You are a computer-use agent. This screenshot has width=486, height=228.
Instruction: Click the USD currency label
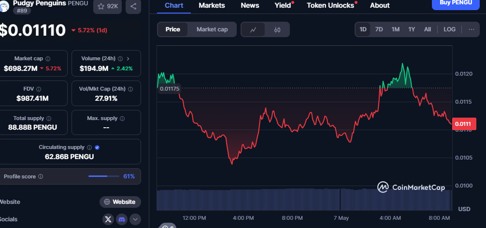(464, 209)
